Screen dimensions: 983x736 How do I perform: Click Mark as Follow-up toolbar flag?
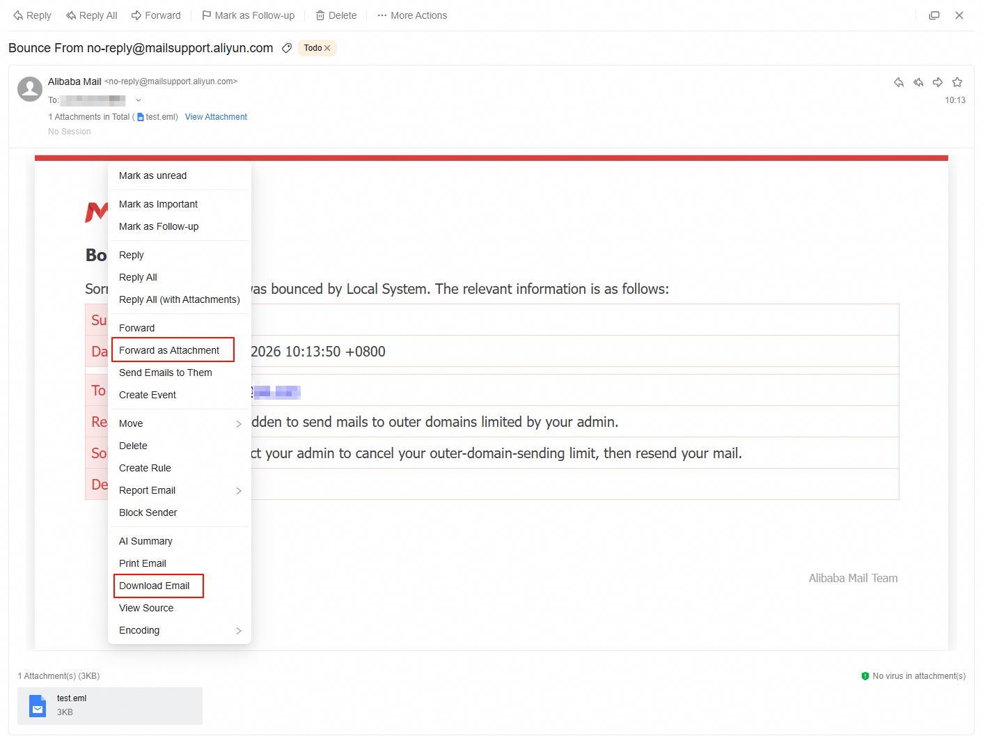point(248,15)
